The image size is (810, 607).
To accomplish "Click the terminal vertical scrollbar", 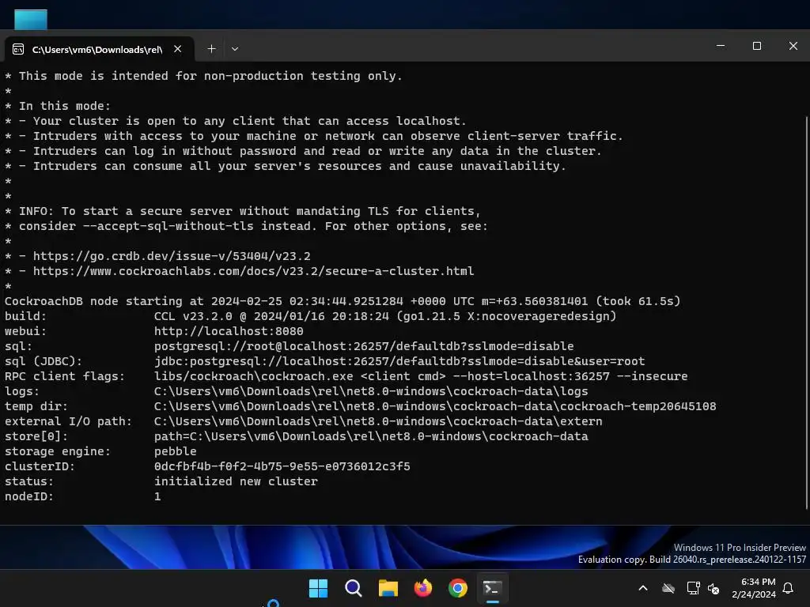I will pos(807,312).
